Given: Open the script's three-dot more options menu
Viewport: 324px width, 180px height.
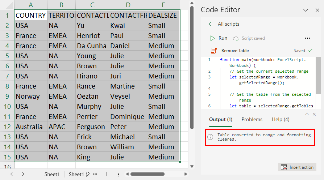Looking at the screenshot, I should [x=307, y=38].
